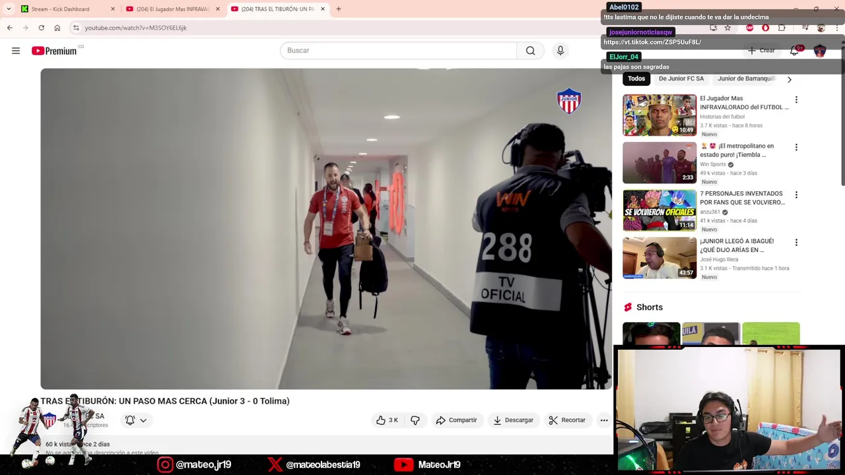This screenshot has height=475, width=845.
Task: Reload the current page
Action: (x=41, y=28)
